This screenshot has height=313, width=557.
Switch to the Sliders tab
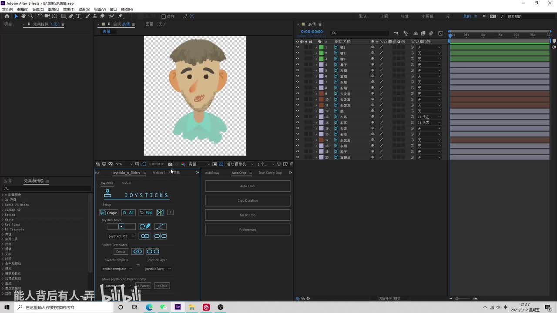coord(126,183)
